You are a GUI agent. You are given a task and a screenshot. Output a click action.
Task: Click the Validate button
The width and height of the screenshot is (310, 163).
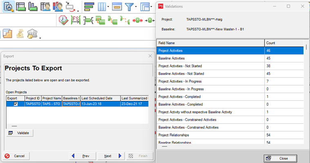pyautogui.click(x=20, y=133)
